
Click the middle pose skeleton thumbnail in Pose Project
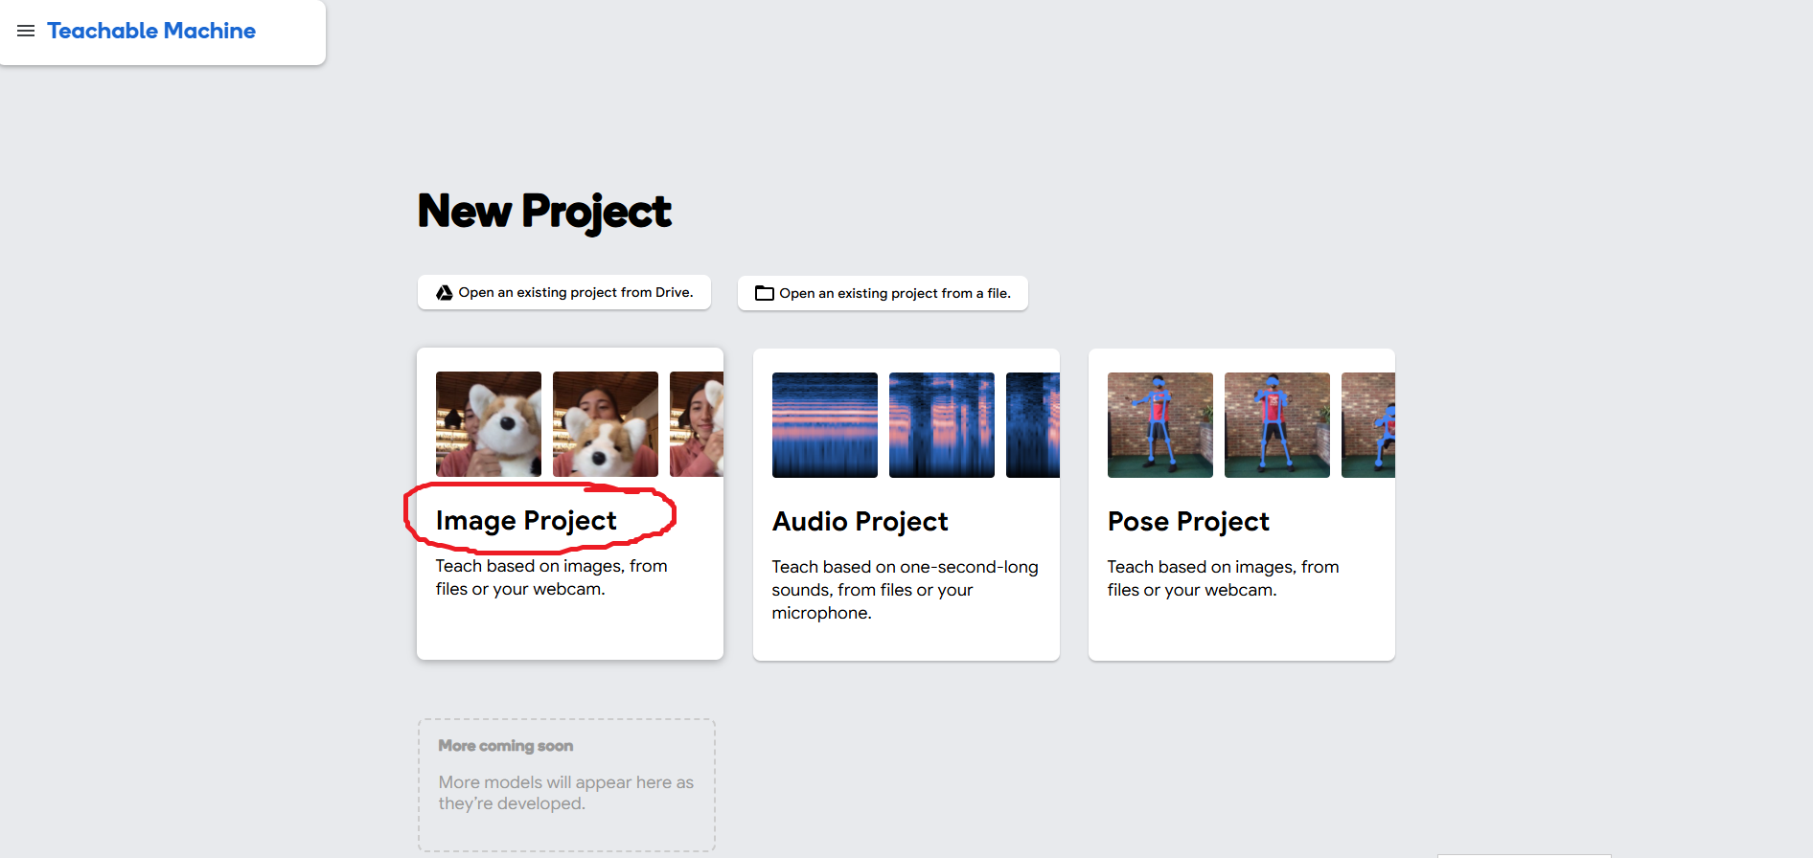pos(1277,425)
